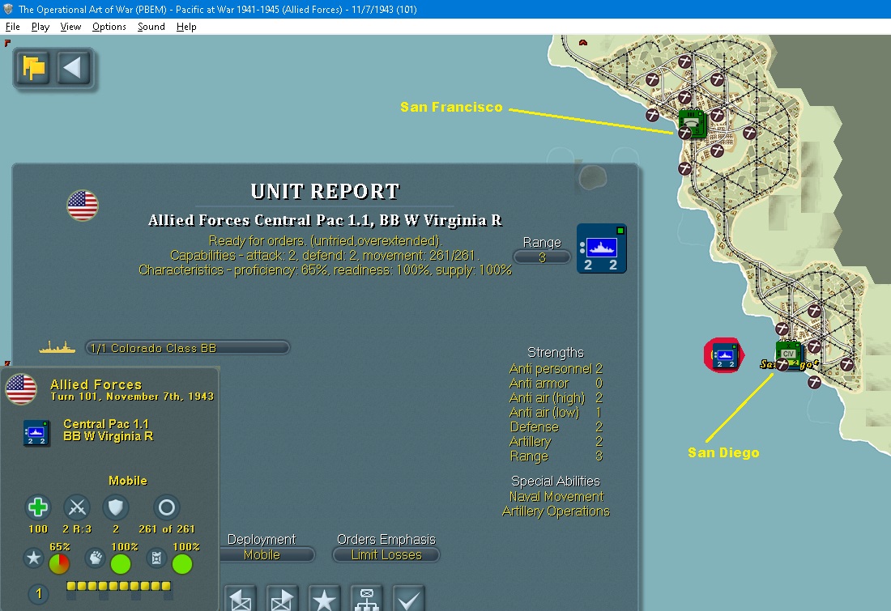
Task: Select the green unit at San Francisco
Action: (x=693, y=124)
